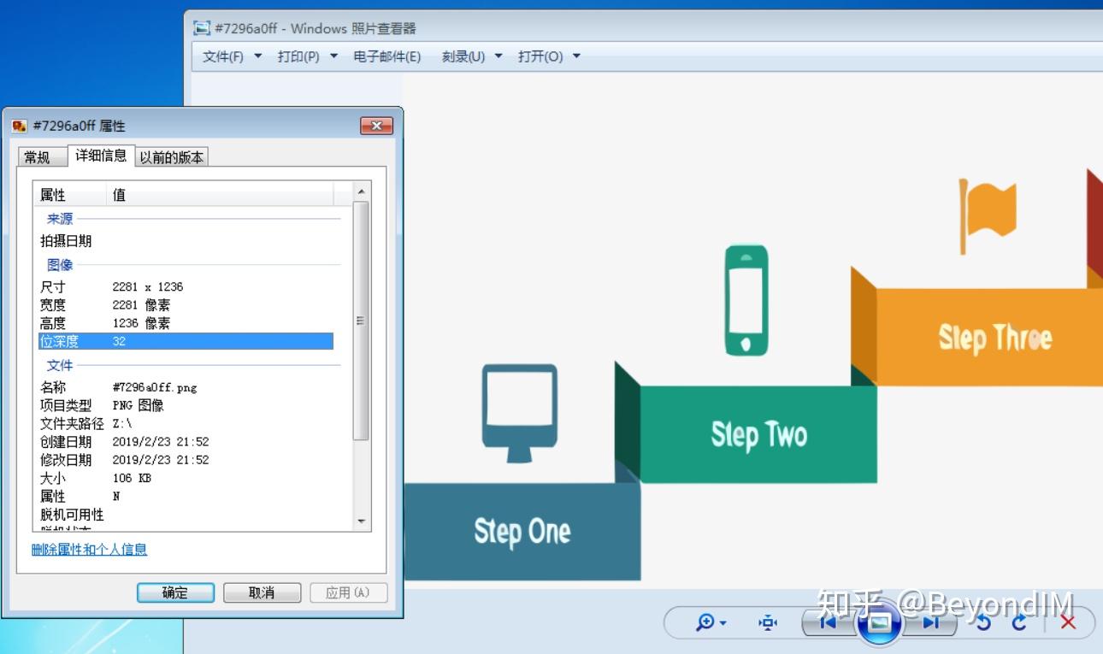Select the 属性 row with value N
1103x654 pixels.
tap(186, 496)
